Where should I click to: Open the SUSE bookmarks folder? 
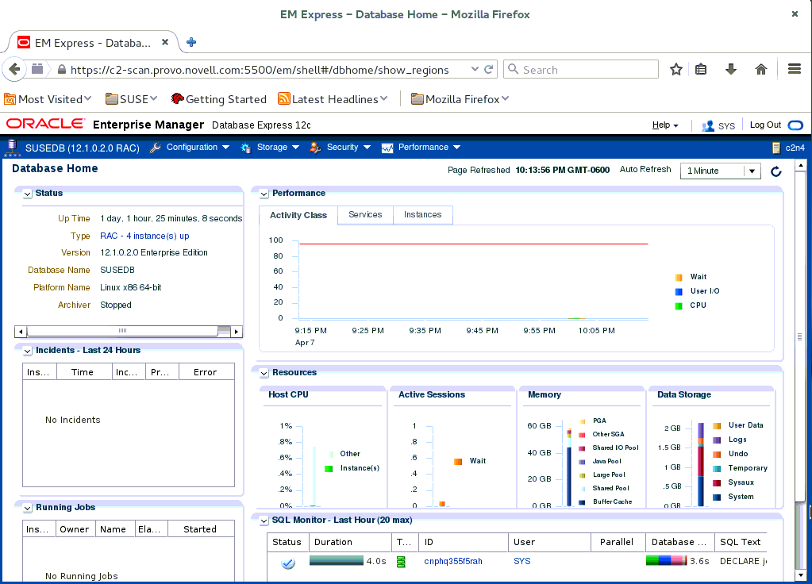click(x=132, y=99)
